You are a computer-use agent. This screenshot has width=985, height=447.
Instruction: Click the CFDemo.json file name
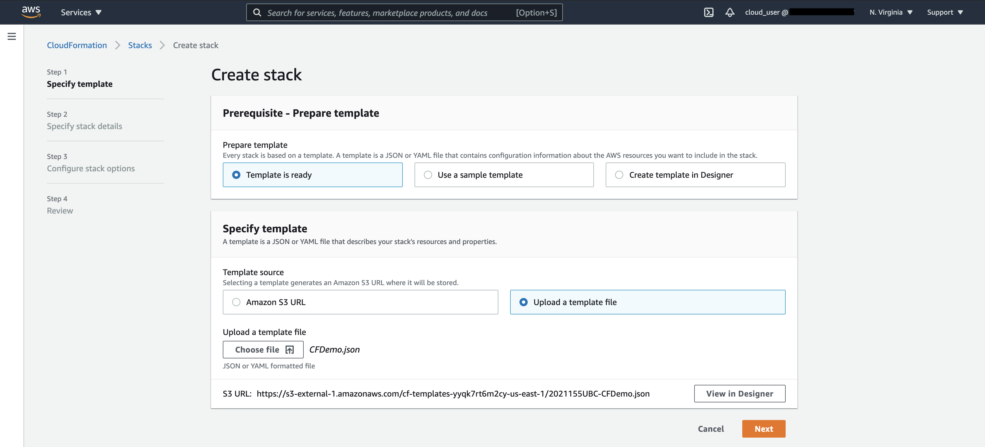(x=334, y=349)
